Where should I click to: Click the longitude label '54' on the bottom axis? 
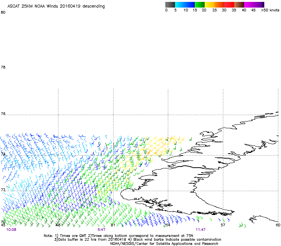(168, 225)
